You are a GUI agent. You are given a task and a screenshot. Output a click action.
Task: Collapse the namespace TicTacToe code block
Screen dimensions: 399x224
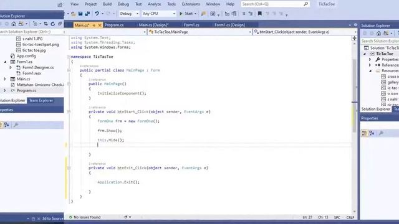(69, 57)
